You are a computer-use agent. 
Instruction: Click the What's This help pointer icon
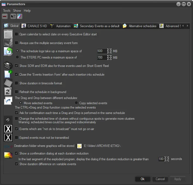pos(13,16)
